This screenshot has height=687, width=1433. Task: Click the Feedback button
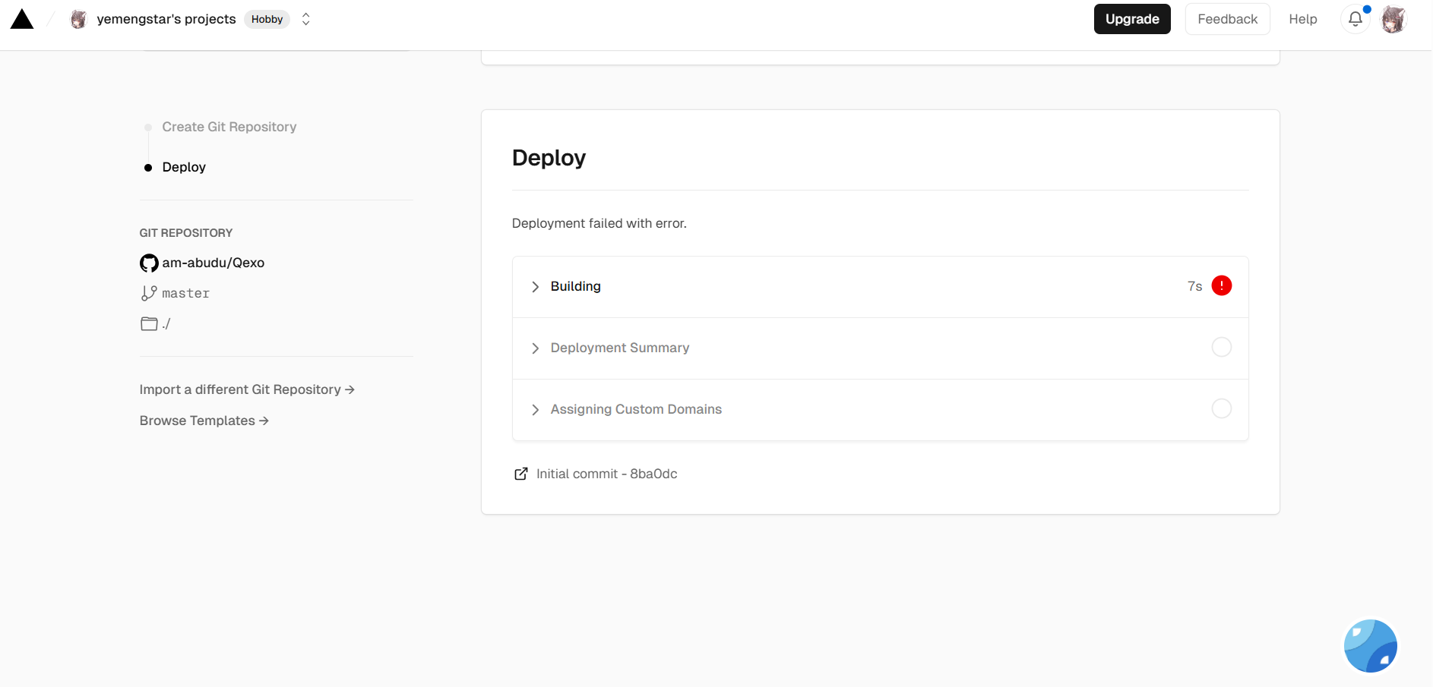tap(1227, 19)
